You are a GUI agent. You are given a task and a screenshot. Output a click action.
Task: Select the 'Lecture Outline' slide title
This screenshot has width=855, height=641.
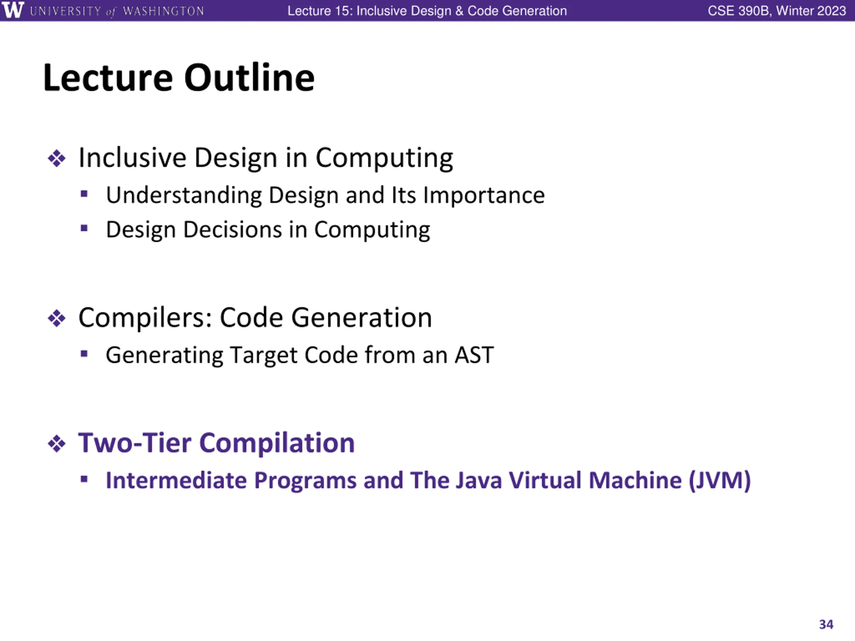[x=179, y=78]
